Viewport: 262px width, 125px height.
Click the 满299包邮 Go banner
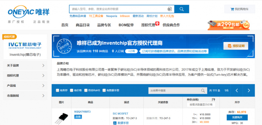click(x=228, y=25)
